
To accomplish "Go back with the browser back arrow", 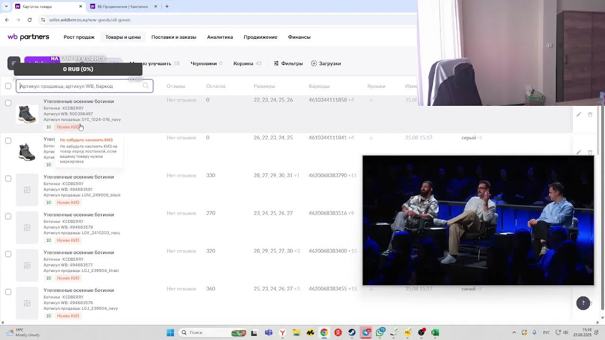I will (x=7, y=20).
